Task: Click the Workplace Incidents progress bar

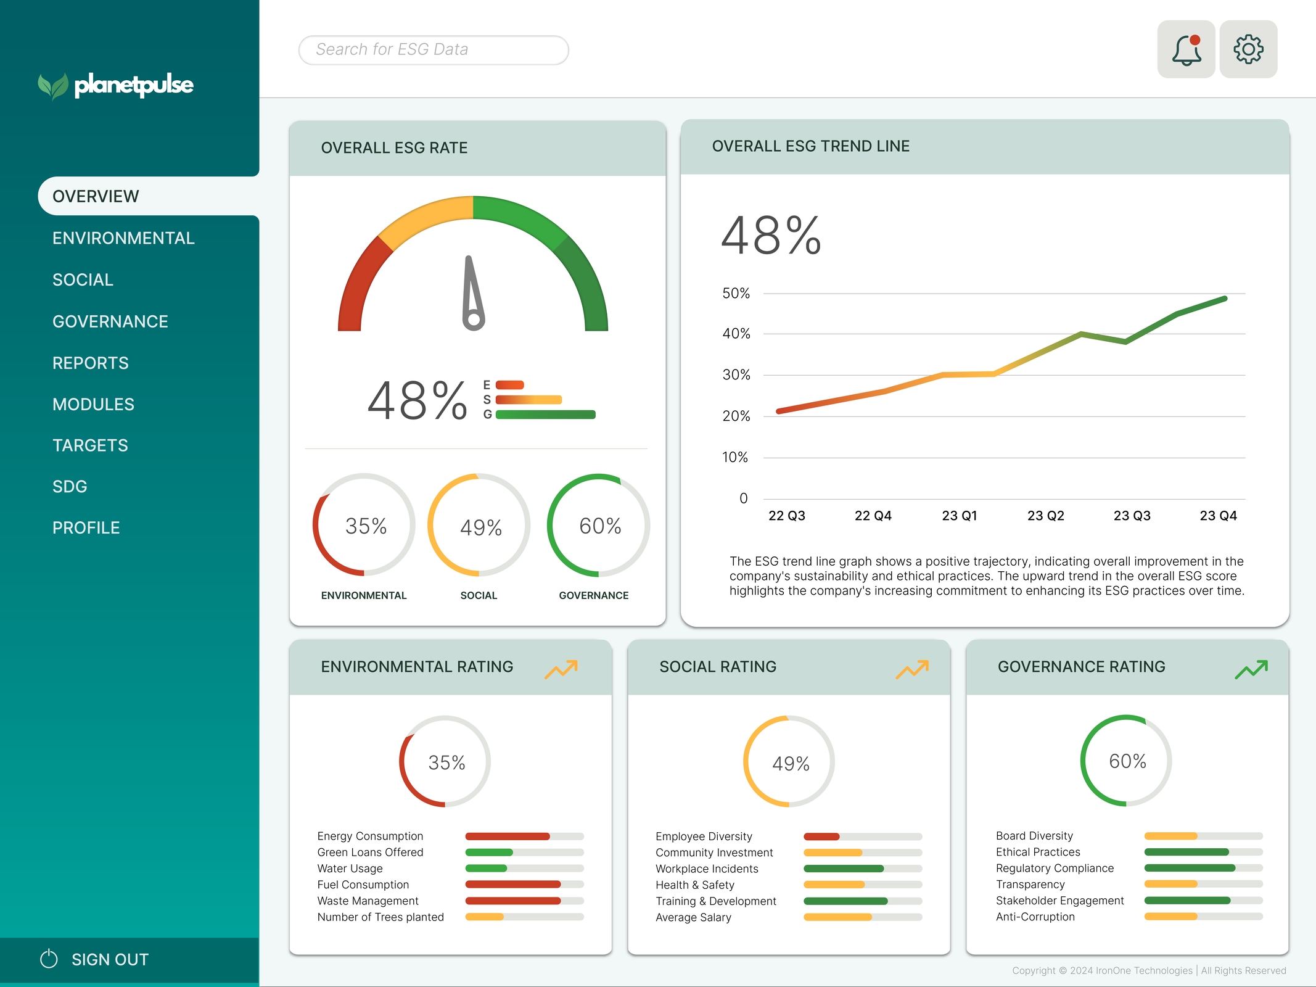Action: tap(863, 869)
